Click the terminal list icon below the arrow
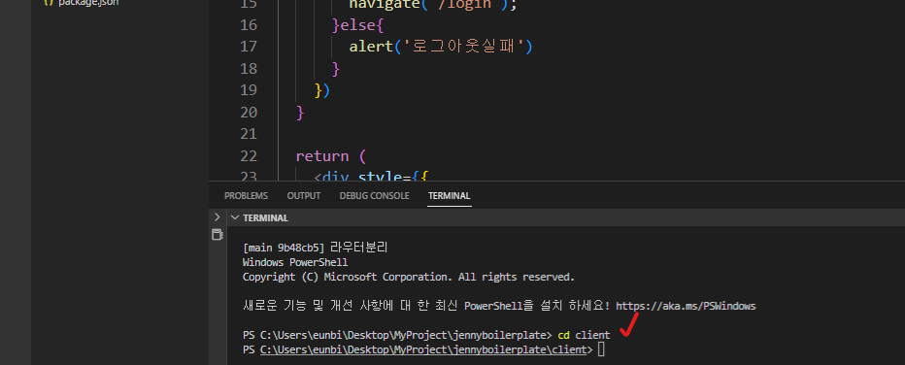The width and height of the screenshot is (905, 365). (x=217, y=235)
